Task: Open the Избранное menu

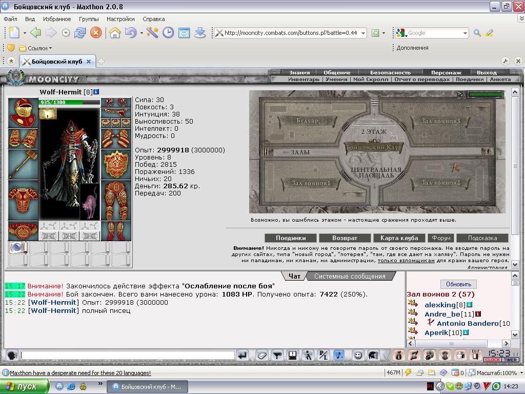Action: tap(57, 19)
